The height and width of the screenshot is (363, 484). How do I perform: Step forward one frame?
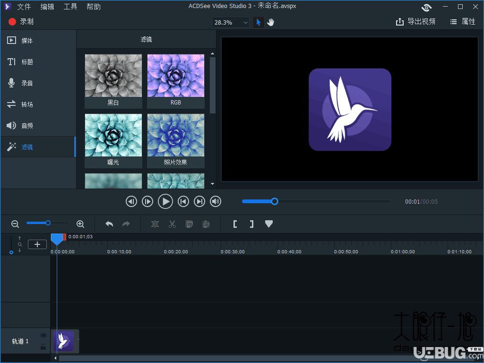pyautogui.click(x=147, y=201)
